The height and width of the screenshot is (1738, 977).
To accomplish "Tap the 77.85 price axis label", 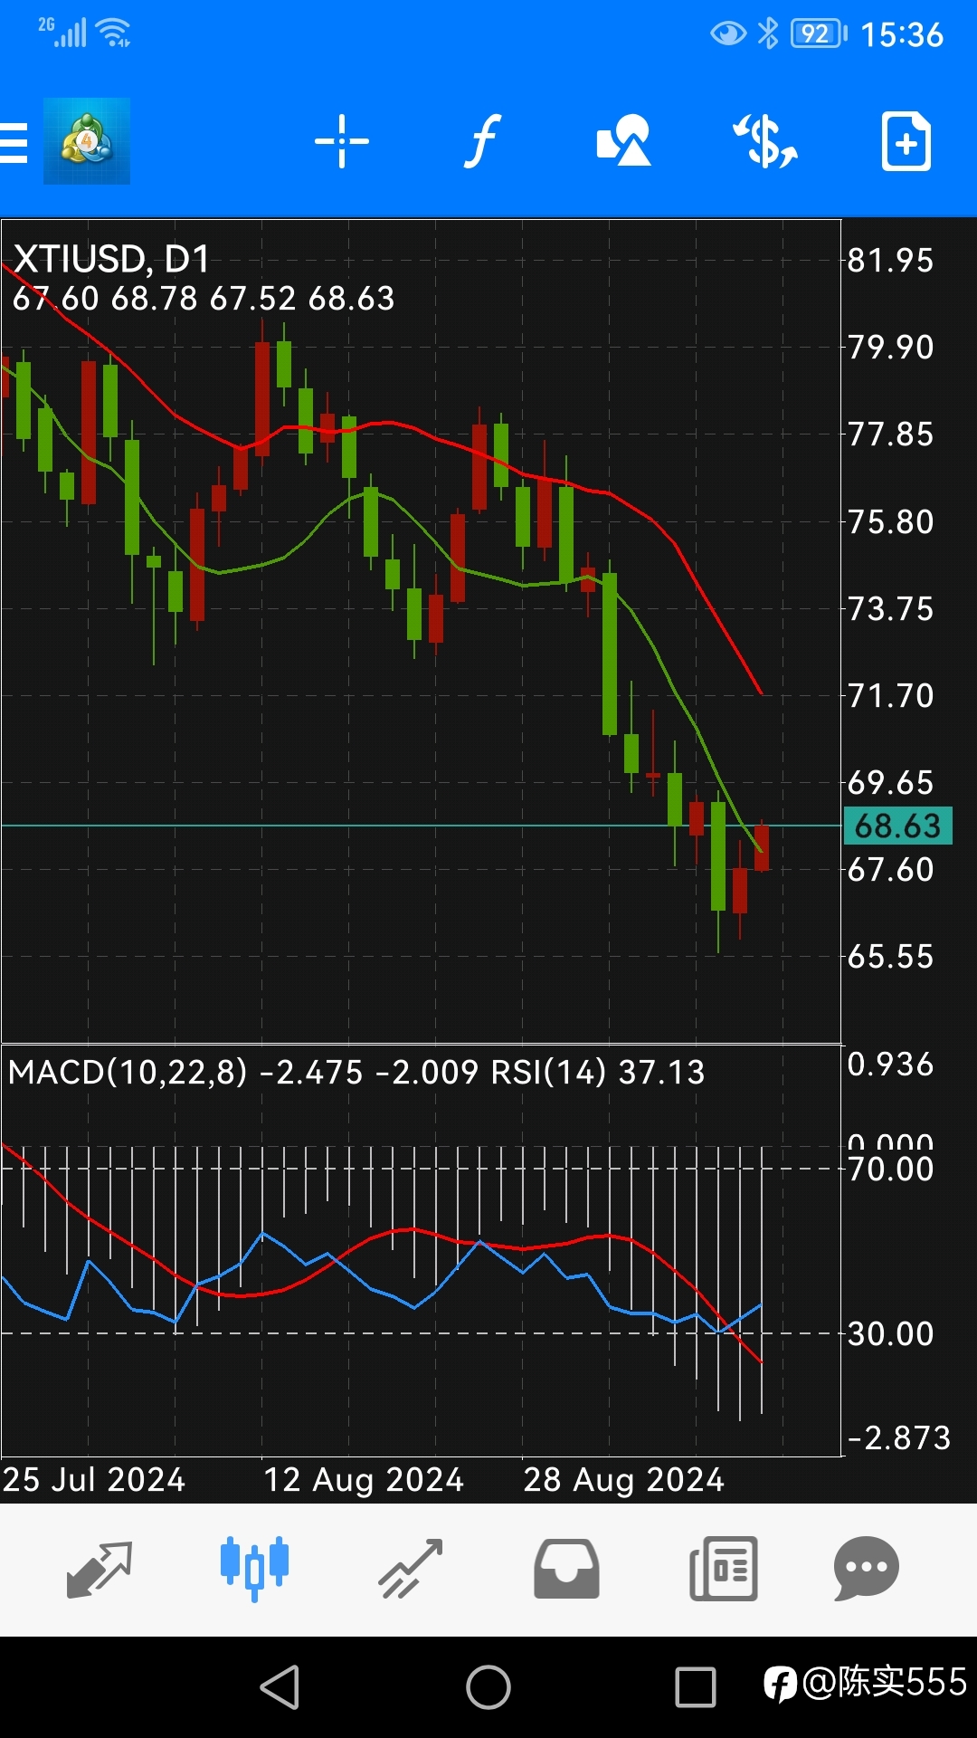I will [890, 434].
